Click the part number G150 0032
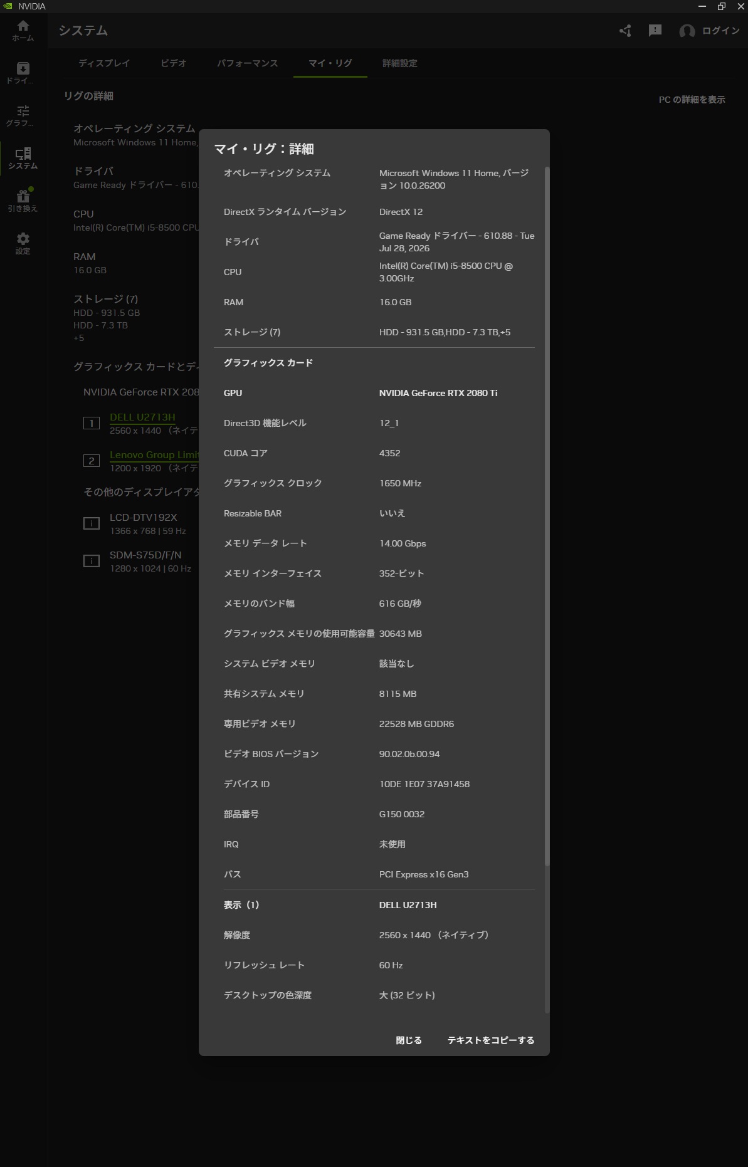The width and height of the screenshot is (748, 1167). 402,814
